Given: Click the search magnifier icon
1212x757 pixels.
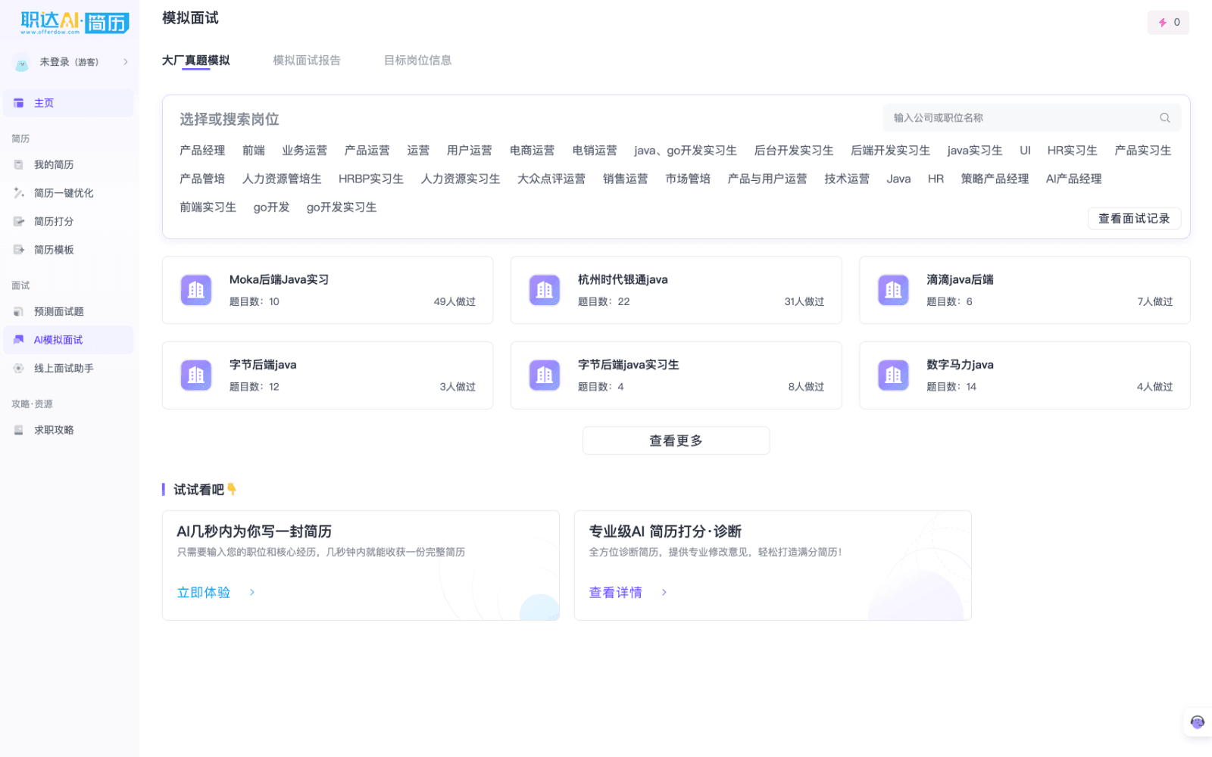Looking at the screenshot, I should coord(1165,117).
